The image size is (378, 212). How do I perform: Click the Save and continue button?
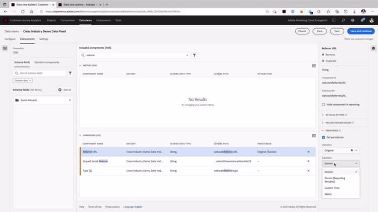click(361, 31)
